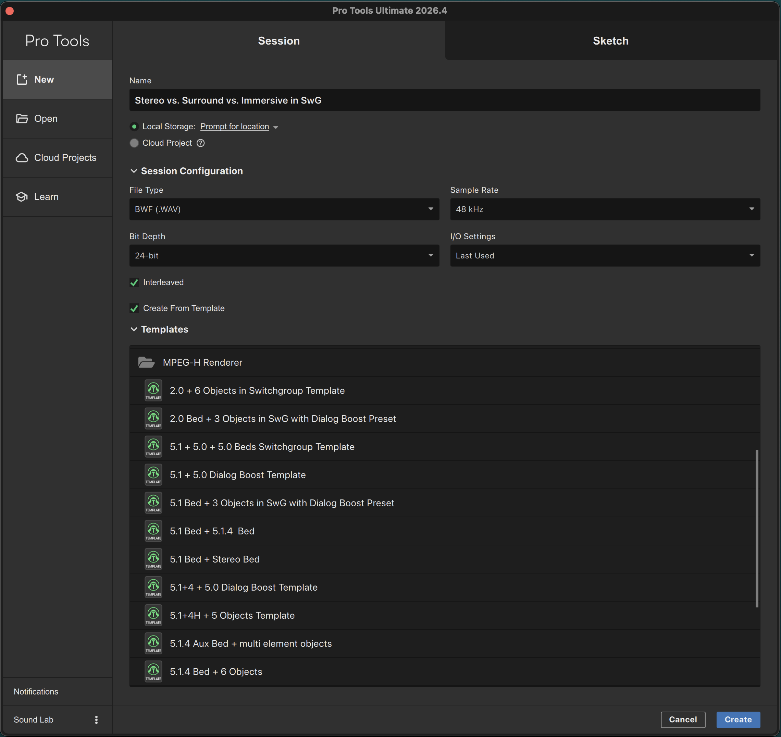Click Prompt for location link

pyautogui.click(x=235, y=126)
